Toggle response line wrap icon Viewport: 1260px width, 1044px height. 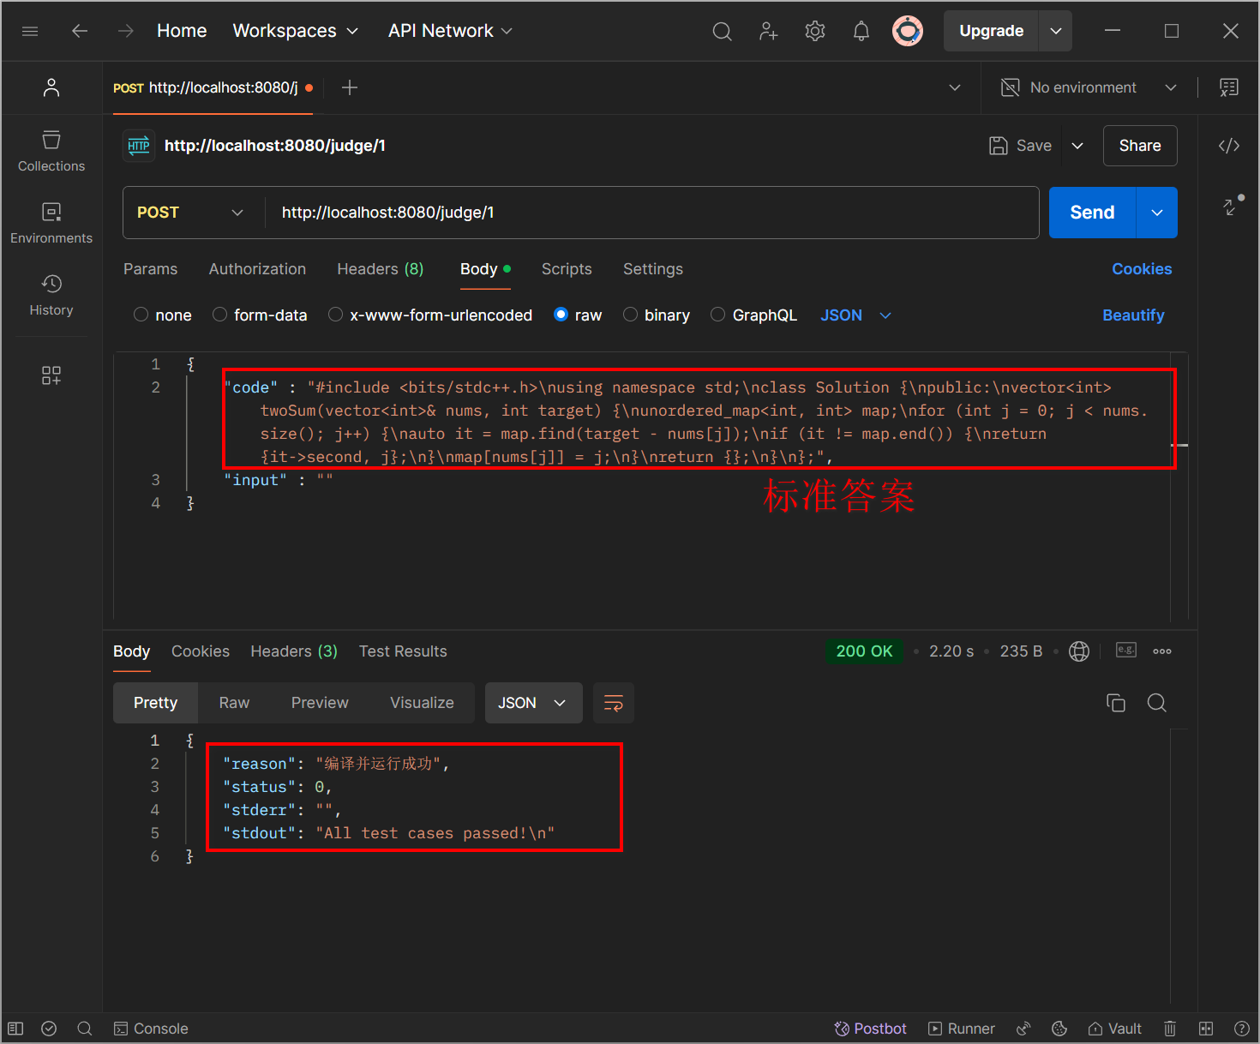[x=613, y=703]
